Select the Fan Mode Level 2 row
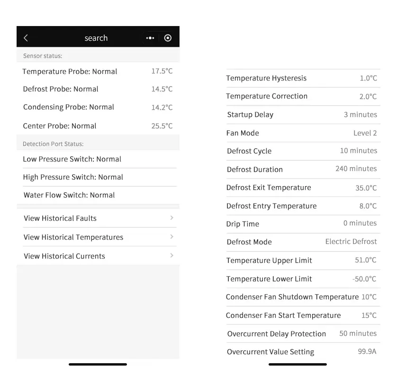405x385 pixels. (302, 133)
